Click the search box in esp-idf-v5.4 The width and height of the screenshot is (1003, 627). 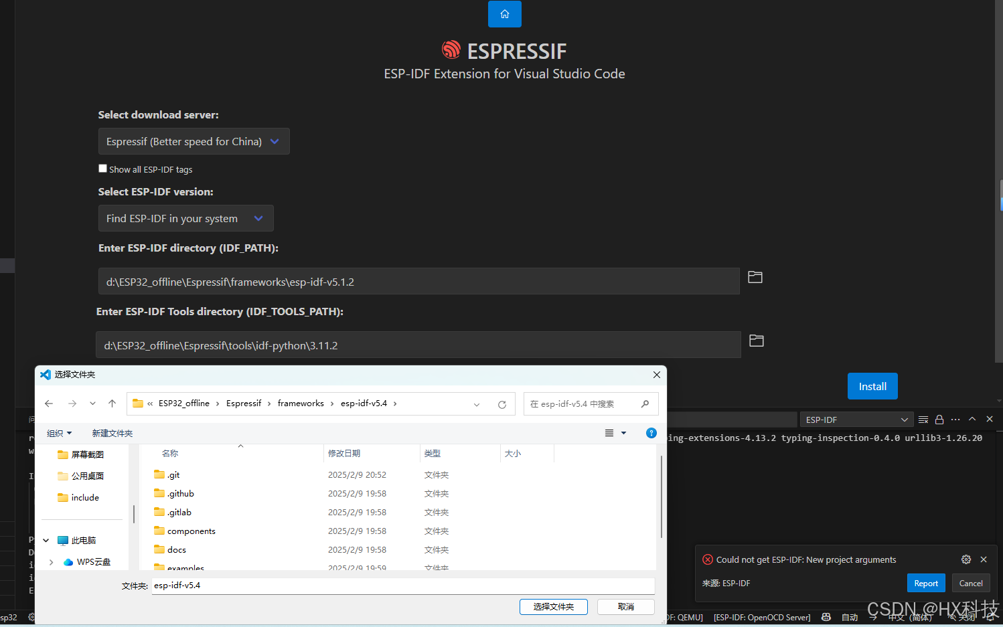pos(591,404)
